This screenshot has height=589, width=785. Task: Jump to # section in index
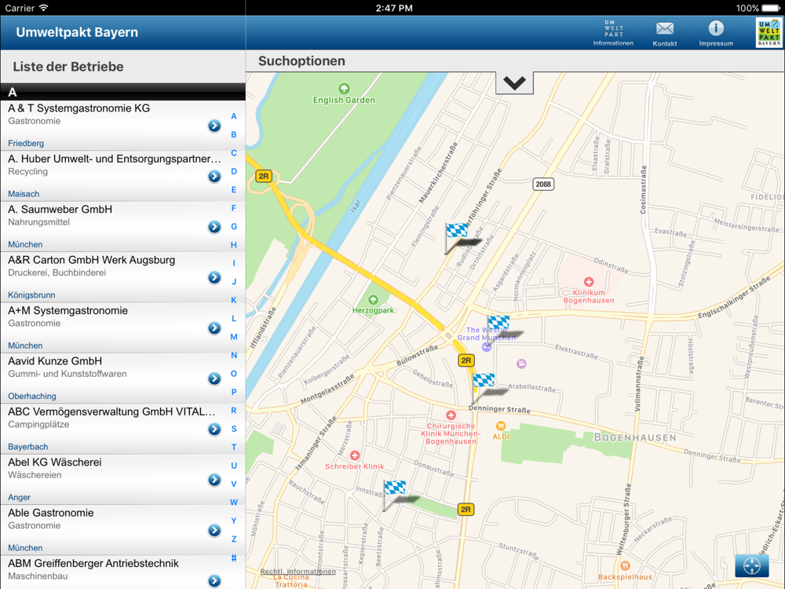tap(234, 558)
